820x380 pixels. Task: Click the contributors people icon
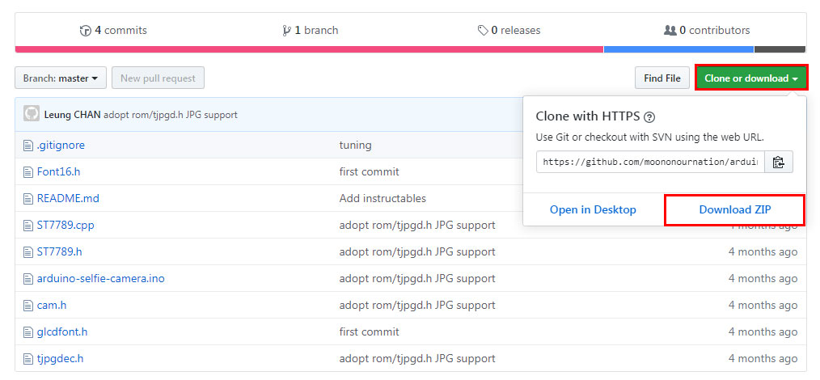[670, 31]
